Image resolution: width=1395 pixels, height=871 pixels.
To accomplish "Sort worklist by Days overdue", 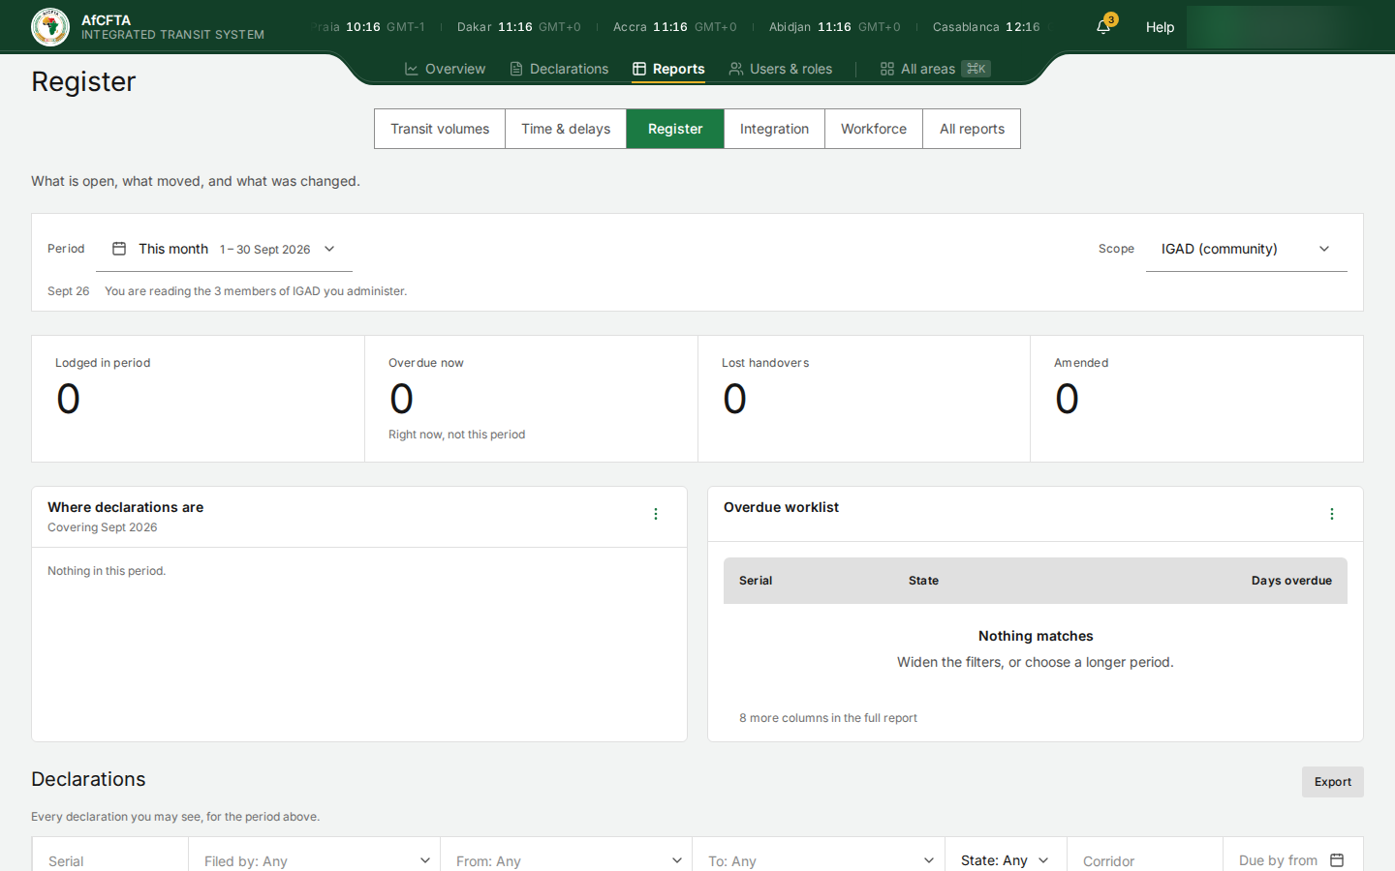I will point(1291,581).
